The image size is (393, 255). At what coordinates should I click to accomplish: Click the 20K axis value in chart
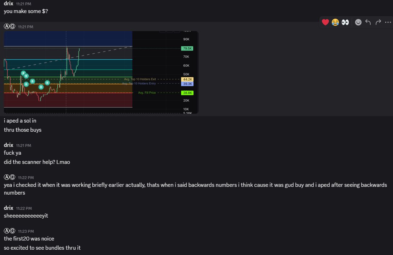pyautogui.click(x=186, y=101)
